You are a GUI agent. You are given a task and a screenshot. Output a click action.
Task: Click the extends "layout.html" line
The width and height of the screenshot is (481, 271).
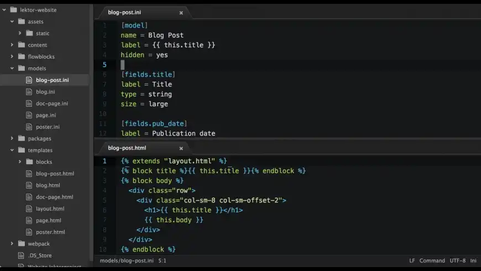[174, 161]
